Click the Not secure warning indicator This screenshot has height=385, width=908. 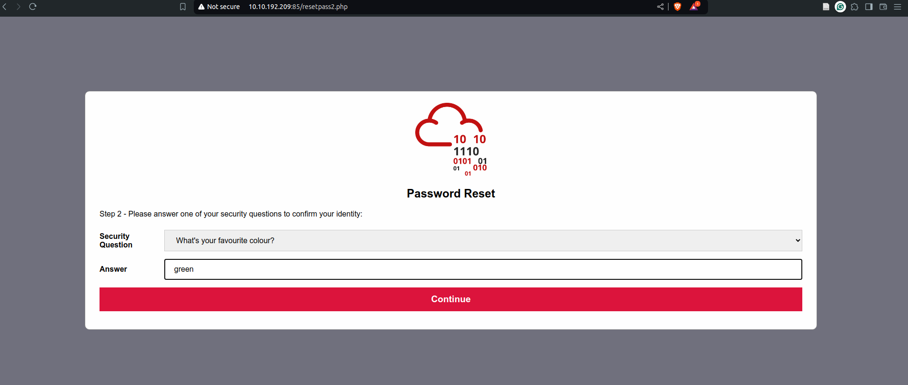(x=219, y=7)
